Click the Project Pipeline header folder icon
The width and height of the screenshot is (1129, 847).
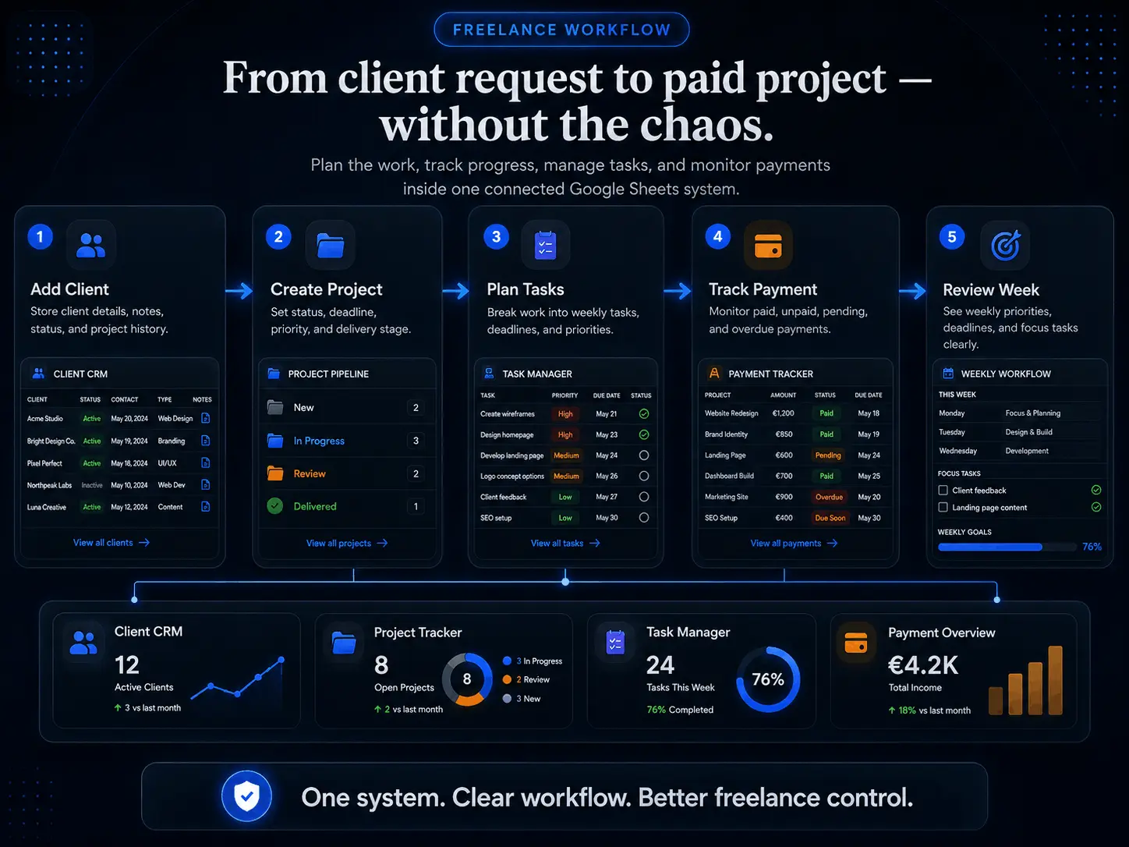click(274, 374)
